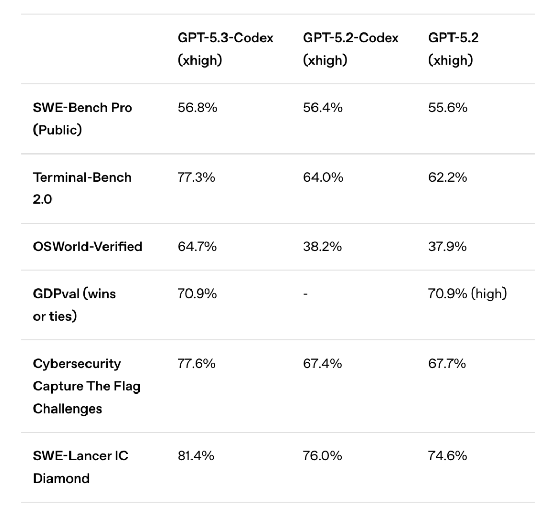Click the 76.0% SWE-Lancer score
Viewport: 556px width, 512px height.
(322, 455)
